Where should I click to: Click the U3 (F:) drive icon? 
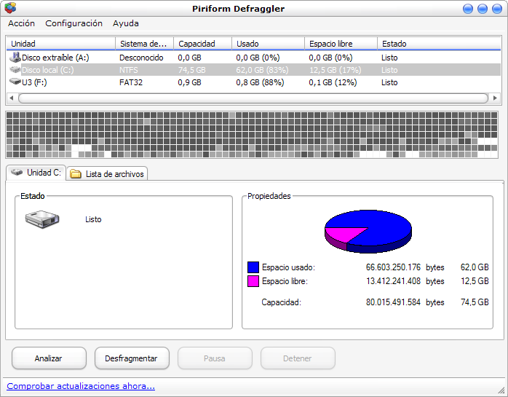(15, 82)
